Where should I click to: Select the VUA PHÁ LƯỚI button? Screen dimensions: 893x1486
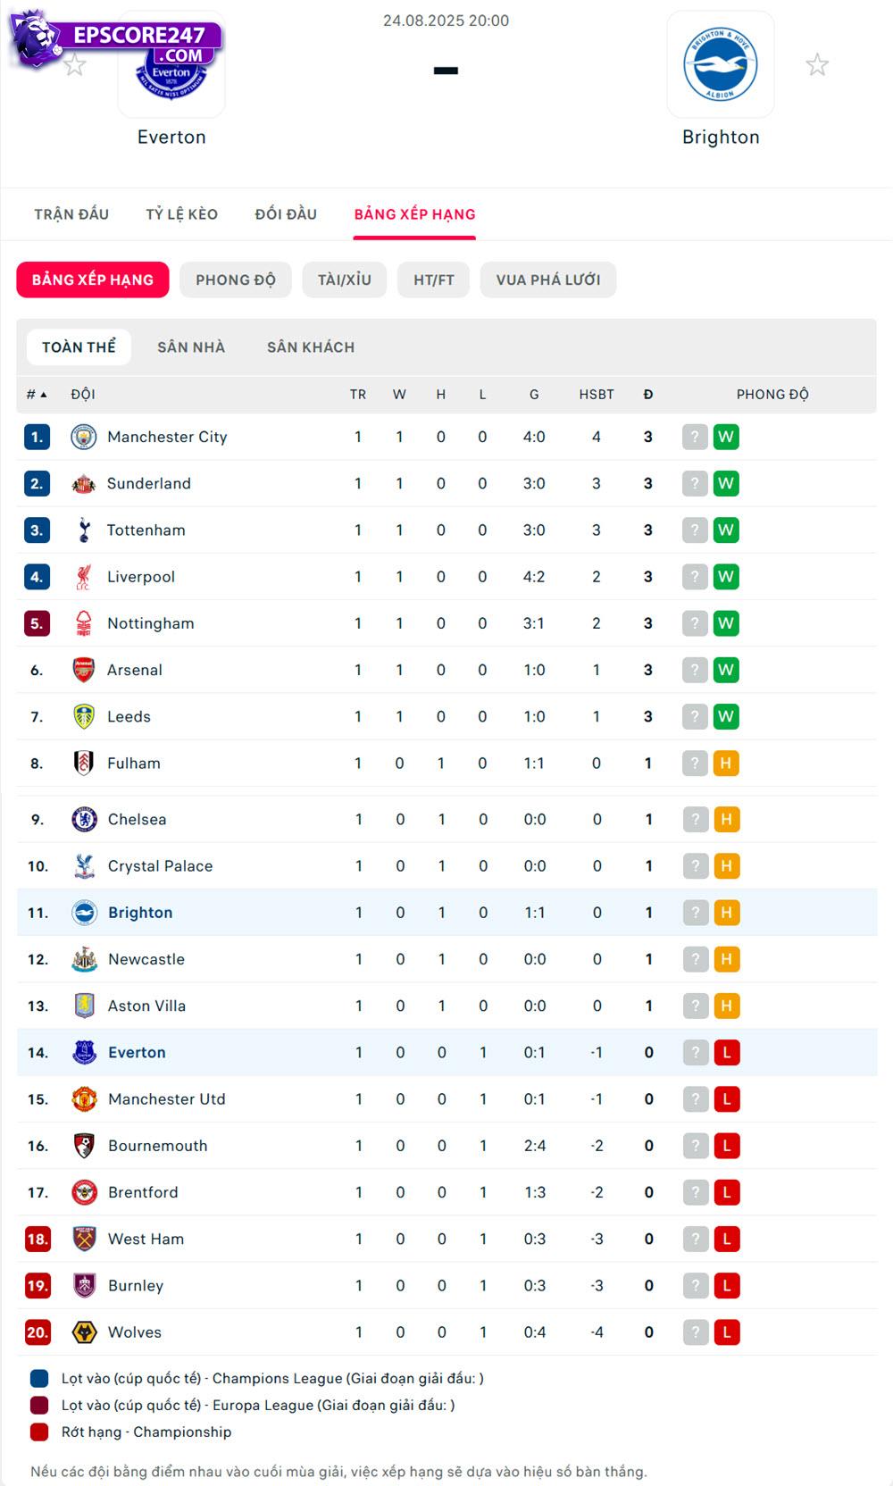coord(547,280)
